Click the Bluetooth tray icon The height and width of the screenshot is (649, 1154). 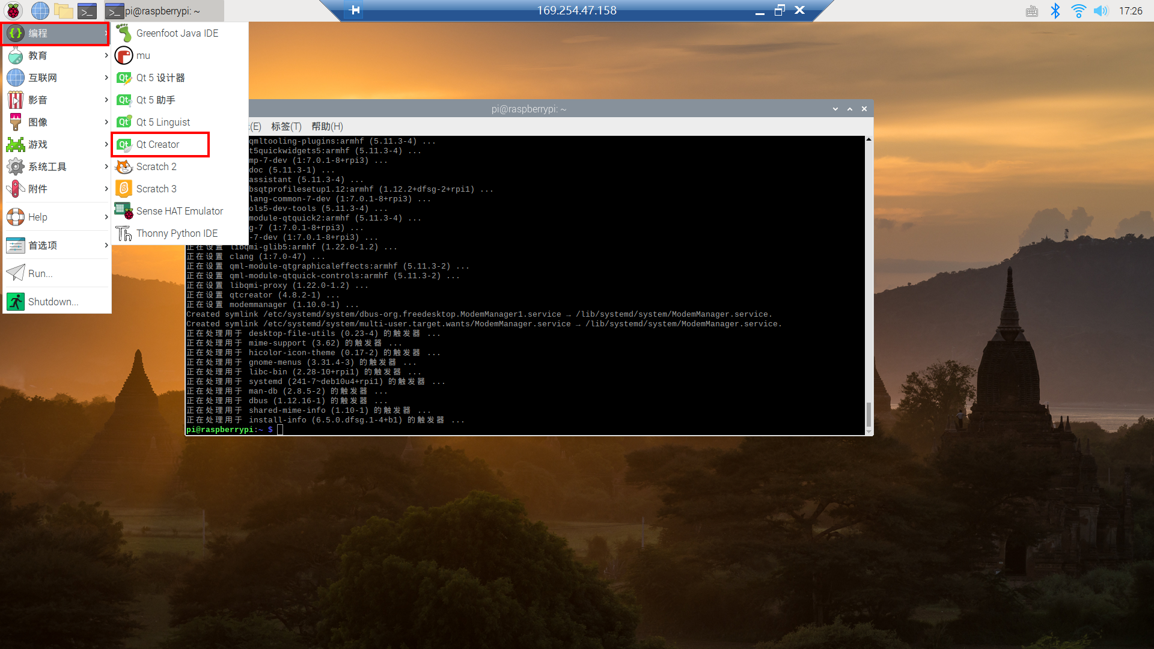coord(1055,10)
